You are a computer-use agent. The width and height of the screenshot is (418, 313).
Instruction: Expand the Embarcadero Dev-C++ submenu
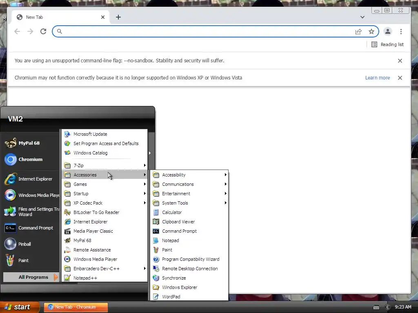[x=104, y=269]
